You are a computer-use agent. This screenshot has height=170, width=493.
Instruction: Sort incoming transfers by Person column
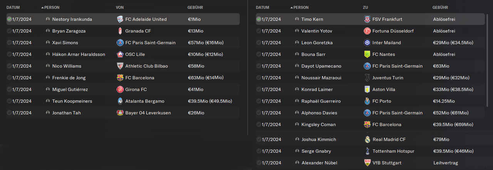pyautogui.click(x=52, y=7)
